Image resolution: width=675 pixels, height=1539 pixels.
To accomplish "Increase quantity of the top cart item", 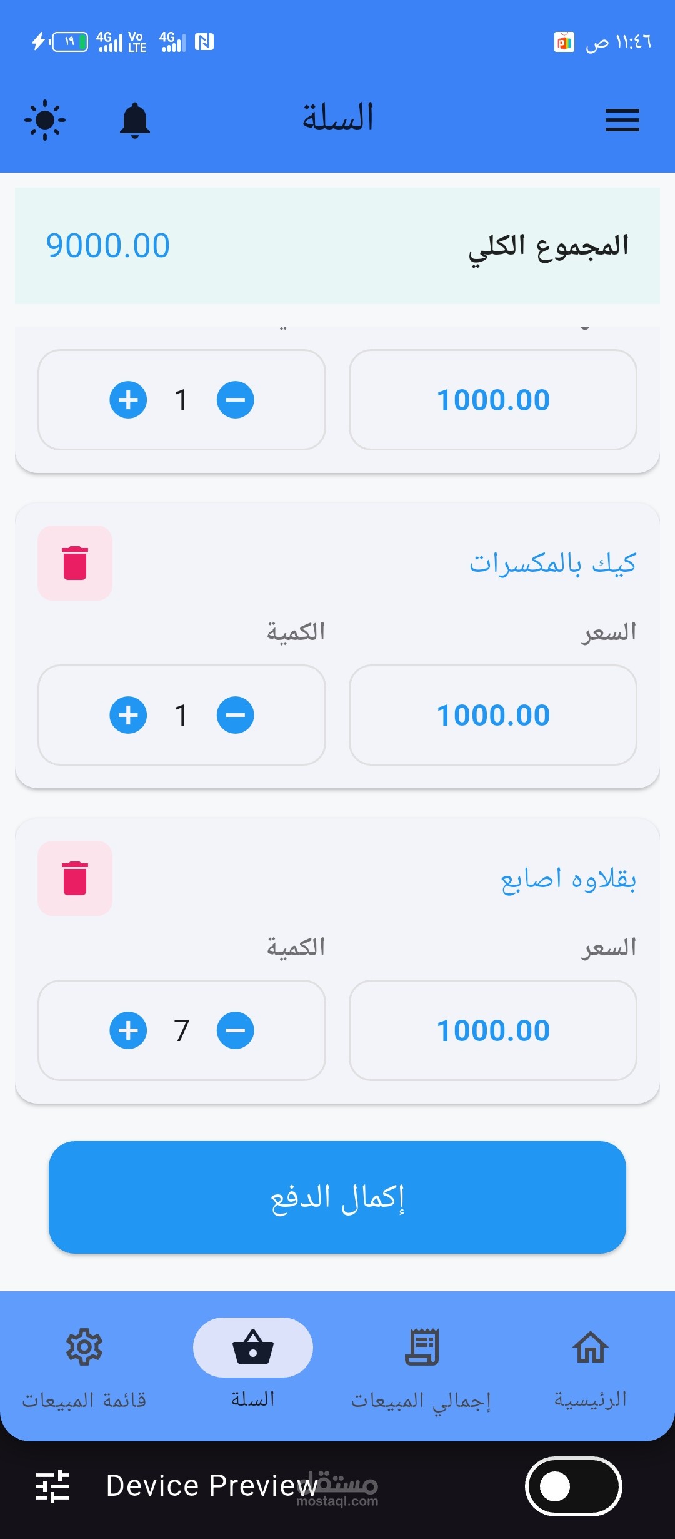I will coord(128,400).
